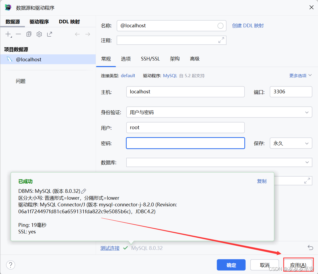Click the add data source plus icon
Image resolution: width=318 pixels, height=274 pixels.
tap(8, 34)
